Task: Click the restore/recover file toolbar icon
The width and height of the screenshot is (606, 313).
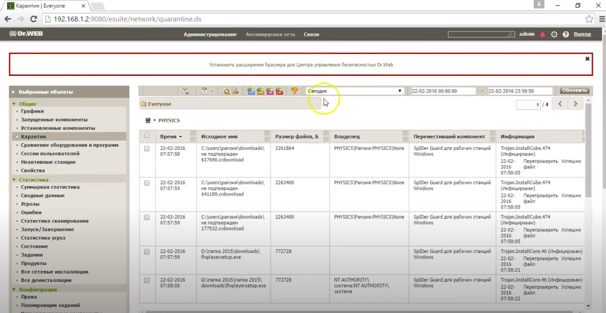Action: coord(204,91)
